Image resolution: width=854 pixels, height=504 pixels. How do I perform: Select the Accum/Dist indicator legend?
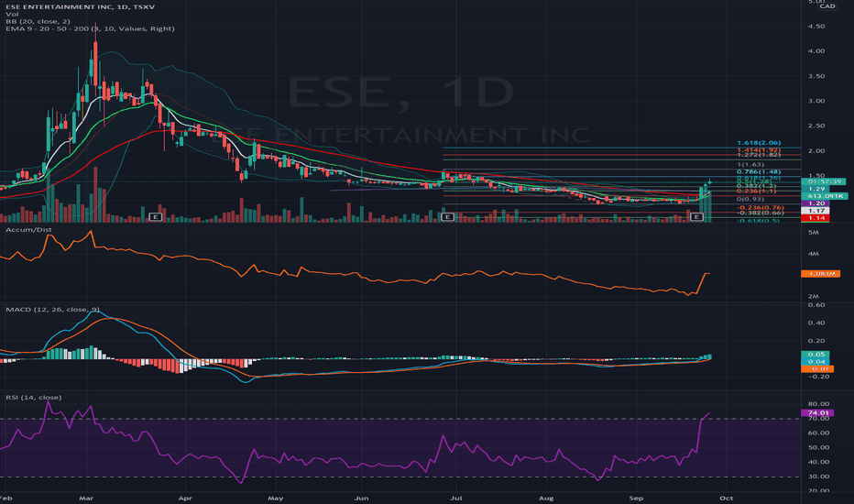click(x=29, y=229)
